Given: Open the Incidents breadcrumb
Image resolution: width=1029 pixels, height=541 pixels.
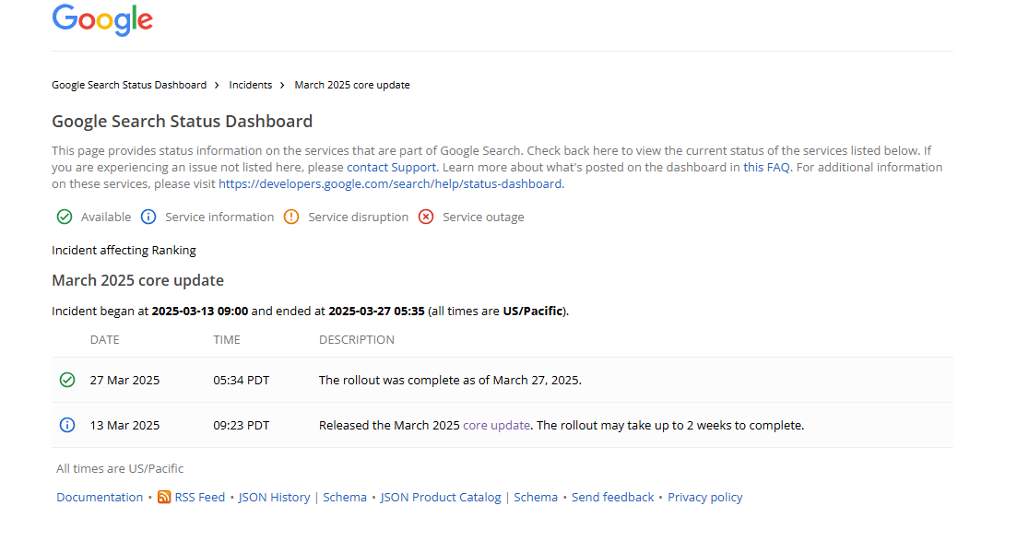Looking at the screenshot, I should 251,85.
